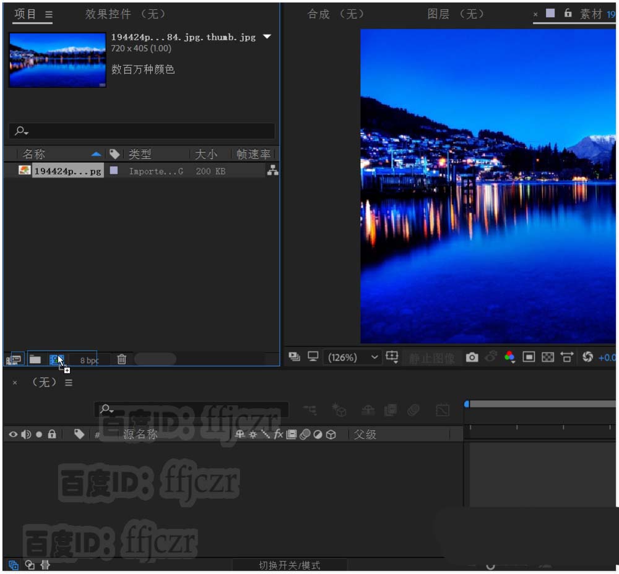This screenshot has width=619, height=574.
Task: Click the Composition Mini-Flowchart icon
Action: 310,410
